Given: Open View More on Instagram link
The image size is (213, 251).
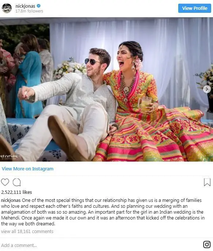Looking at the screenshot, I should [27, 169].
